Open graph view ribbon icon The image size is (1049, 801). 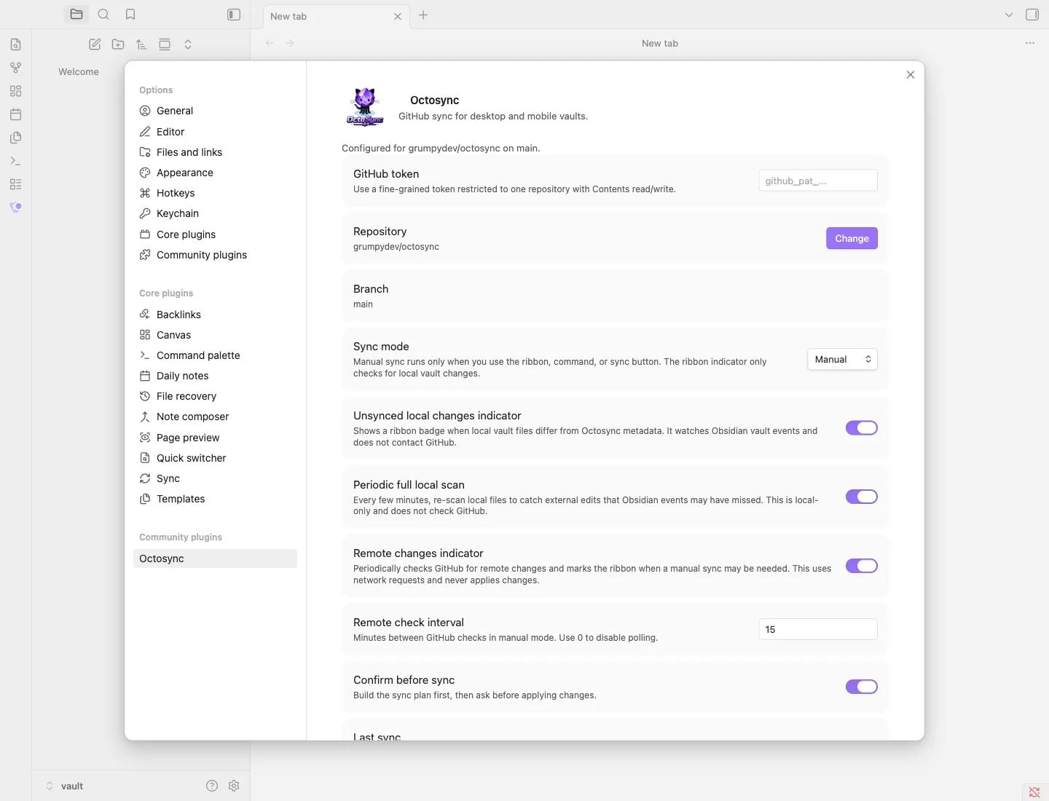(x=15, y=68)
